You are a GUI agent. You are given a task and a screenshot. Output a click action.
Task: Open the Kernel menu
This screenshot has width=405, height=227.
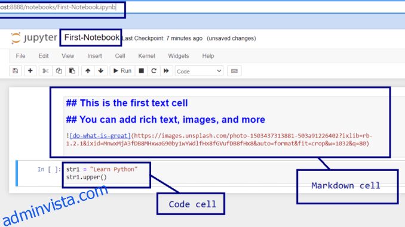coord(146,56)
